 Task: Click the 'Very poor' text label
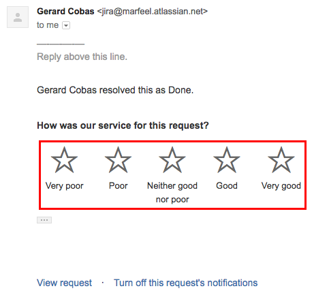click(65, 186)
